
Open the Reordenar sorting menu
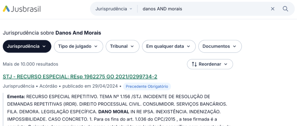[210, 64]
